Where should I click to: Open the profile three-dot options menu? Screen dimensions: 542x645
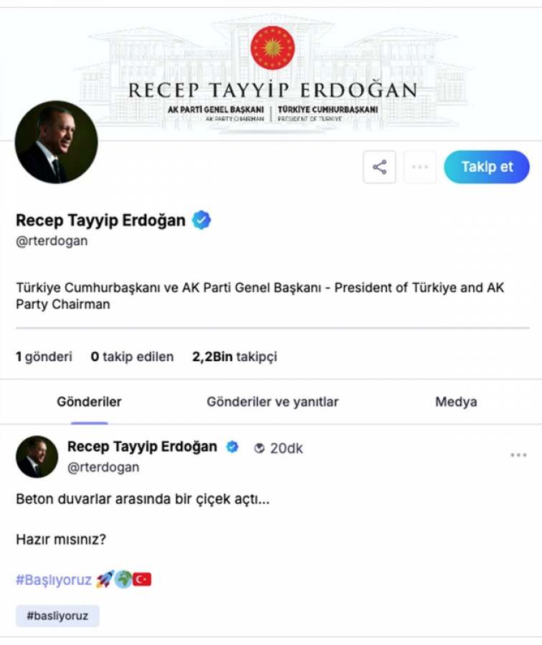[x=420, y=167]
